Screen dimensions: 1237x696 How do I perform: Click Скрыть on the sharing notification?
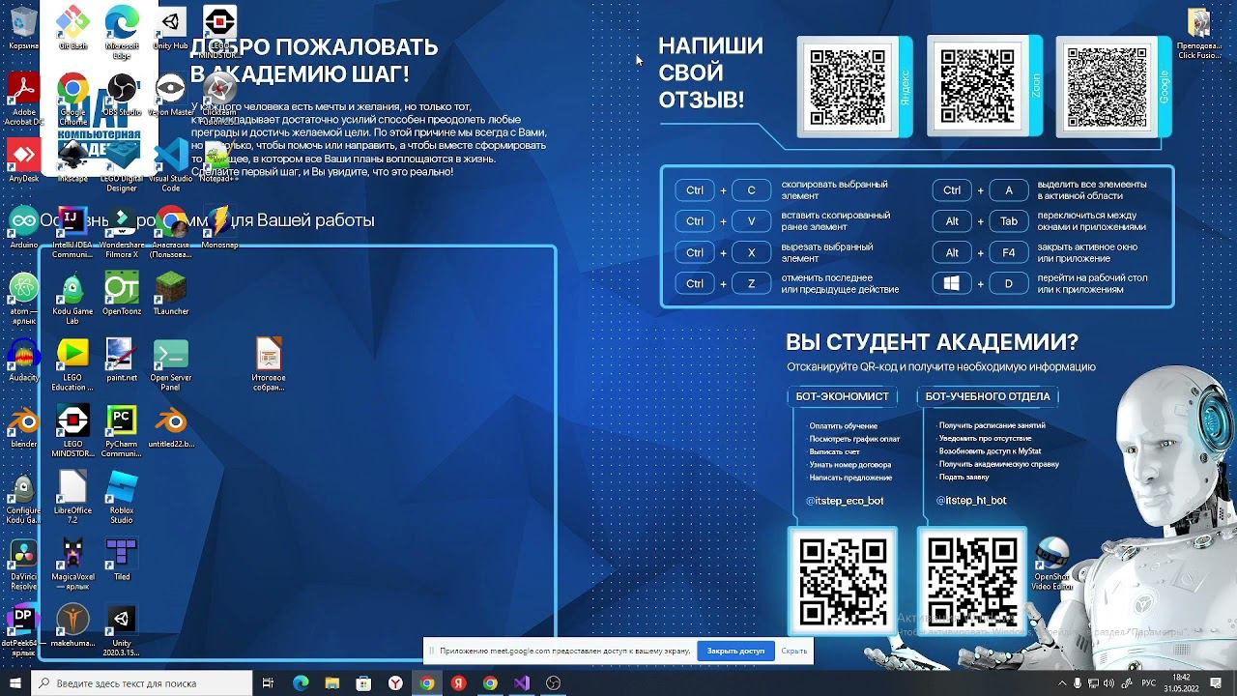(x=794, y=651)
